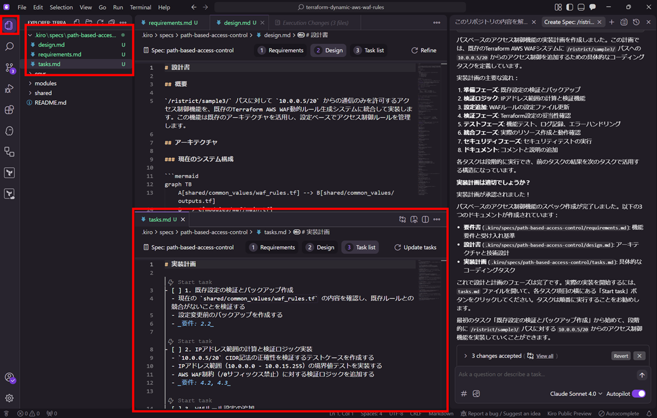Open the Terminal menu
The height and width of the screenshot is (418, 657).
click(x=140, y=7)
